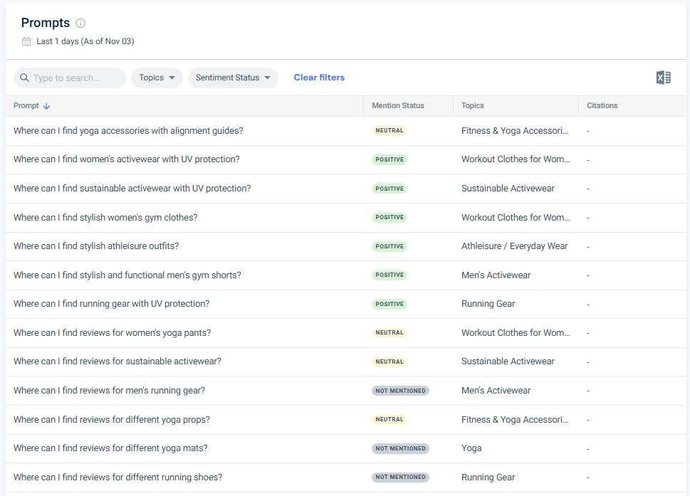Open the yoga accessories alignment guides prompt
The height and width of the screenshot is (496, 690).
127,130
